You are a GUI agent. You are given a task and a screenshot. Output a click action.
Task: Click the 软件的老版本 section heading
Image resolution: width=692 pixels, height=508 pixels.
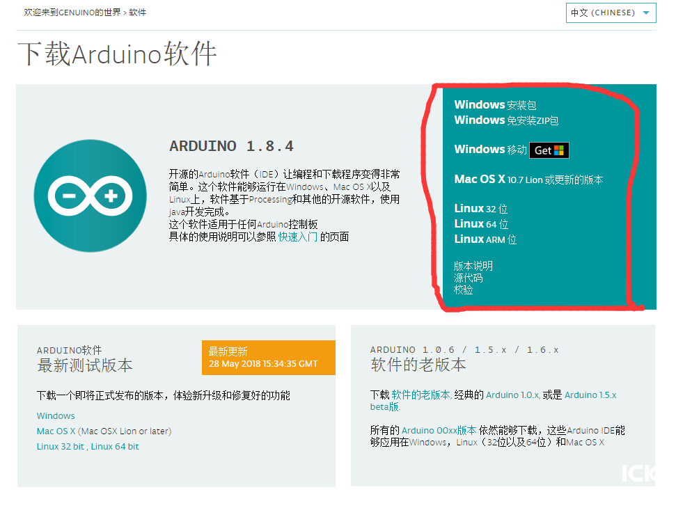(418, 365)
